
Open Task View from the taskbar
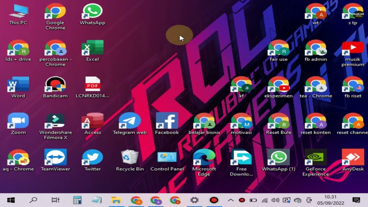(55, 200)
